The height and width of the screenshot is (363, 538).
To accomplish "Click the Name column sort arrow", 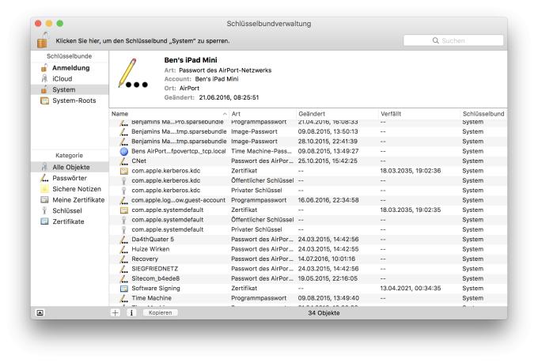I will [225, 114].
